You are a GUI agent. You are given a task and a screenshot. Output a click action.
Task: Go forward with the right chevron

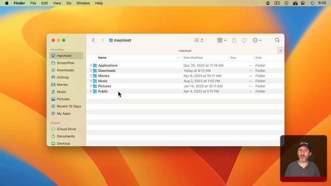[x=102, y=40]
